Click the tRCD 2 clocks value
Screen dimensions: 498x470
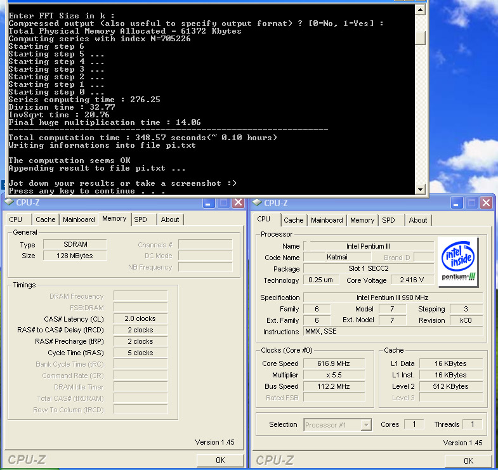pyautogui.click(x=140, y=330)
